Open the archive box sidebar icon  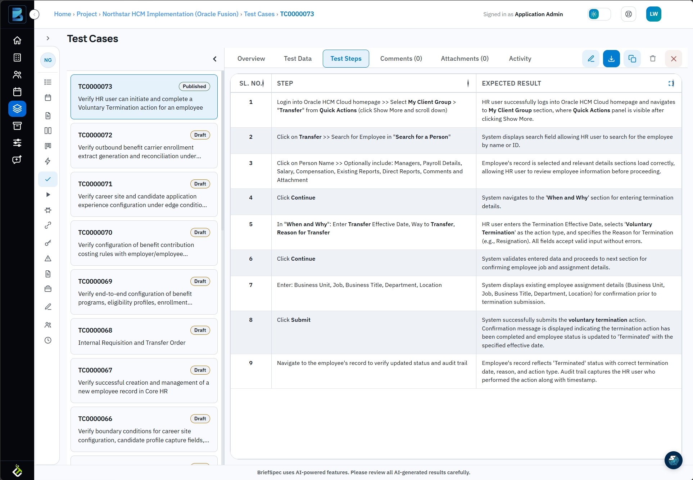[17, 126]
